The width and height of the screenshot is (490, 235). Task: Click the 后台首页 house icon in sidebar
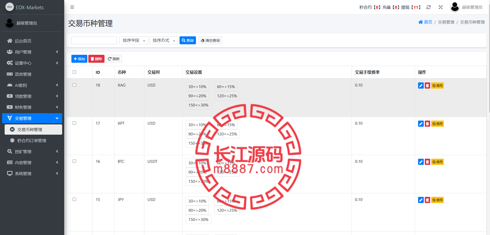[10, 41]
